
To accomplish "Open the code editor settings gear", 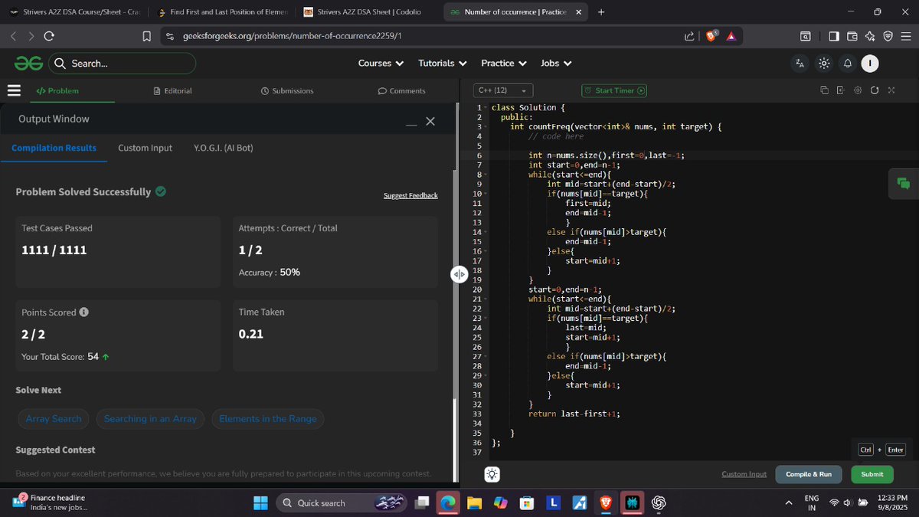I will (x=858, y=90).
